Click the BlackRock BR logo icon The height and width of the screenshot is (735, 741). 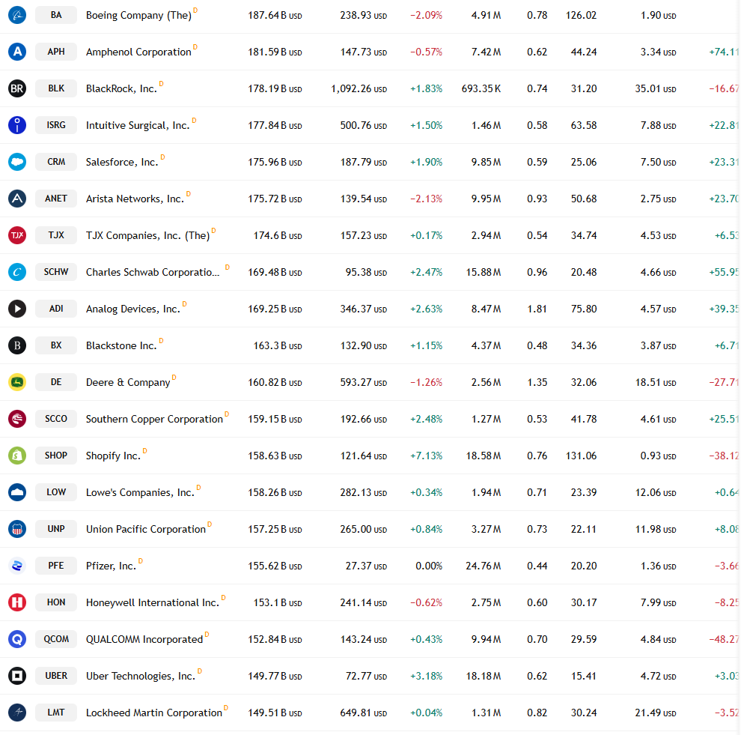(17, 88)
